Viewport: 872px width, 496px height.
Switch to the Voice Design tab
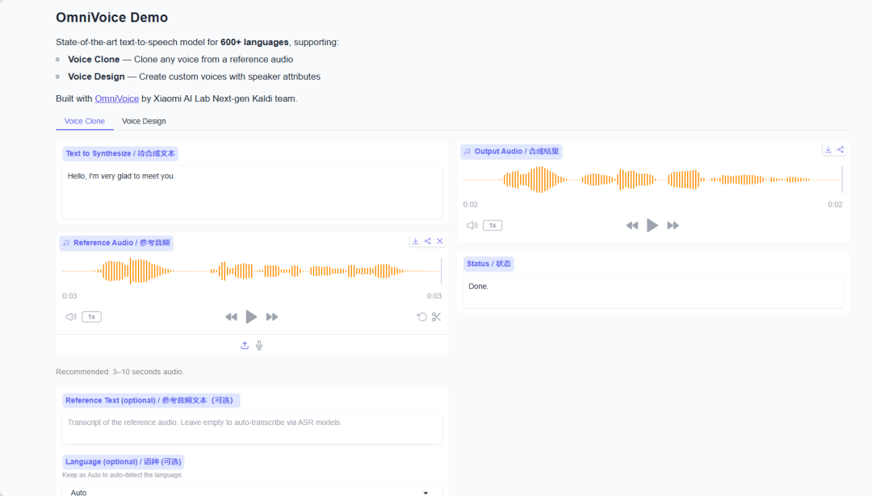(144, 121)
